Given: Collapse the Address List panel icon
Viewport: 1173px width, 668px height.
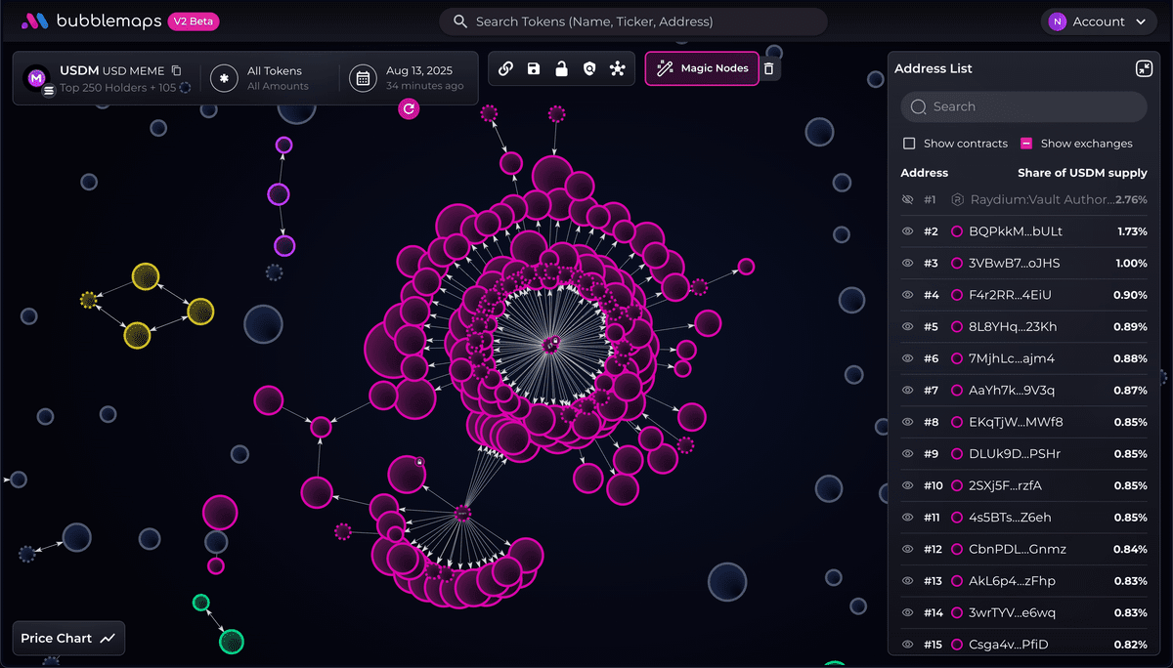Looking at the screenshot, I should click(x=1144, y=68).
